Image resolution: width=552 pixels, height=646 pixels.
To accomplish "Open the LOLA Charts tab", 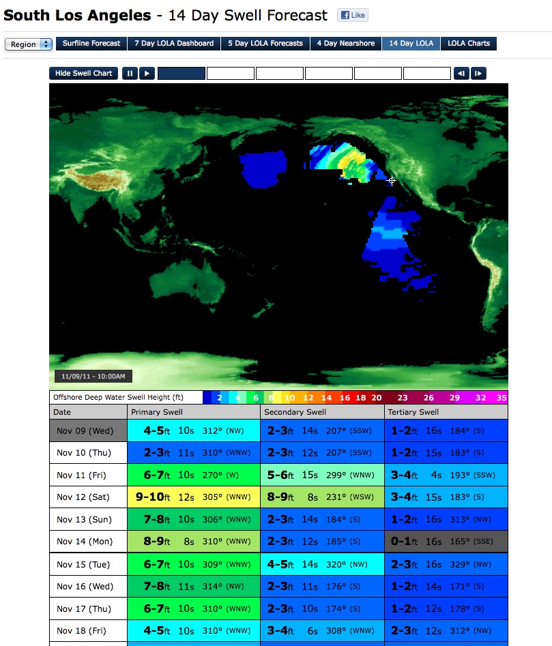I will tap(469, 43).
